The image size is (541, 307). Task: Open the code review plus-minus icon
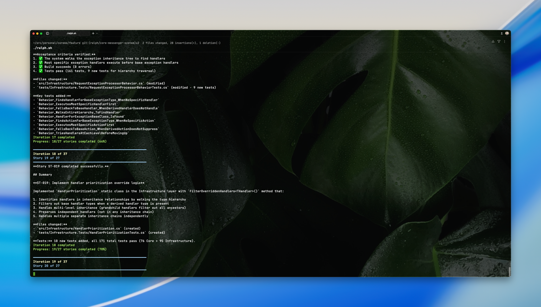(502, 34)
